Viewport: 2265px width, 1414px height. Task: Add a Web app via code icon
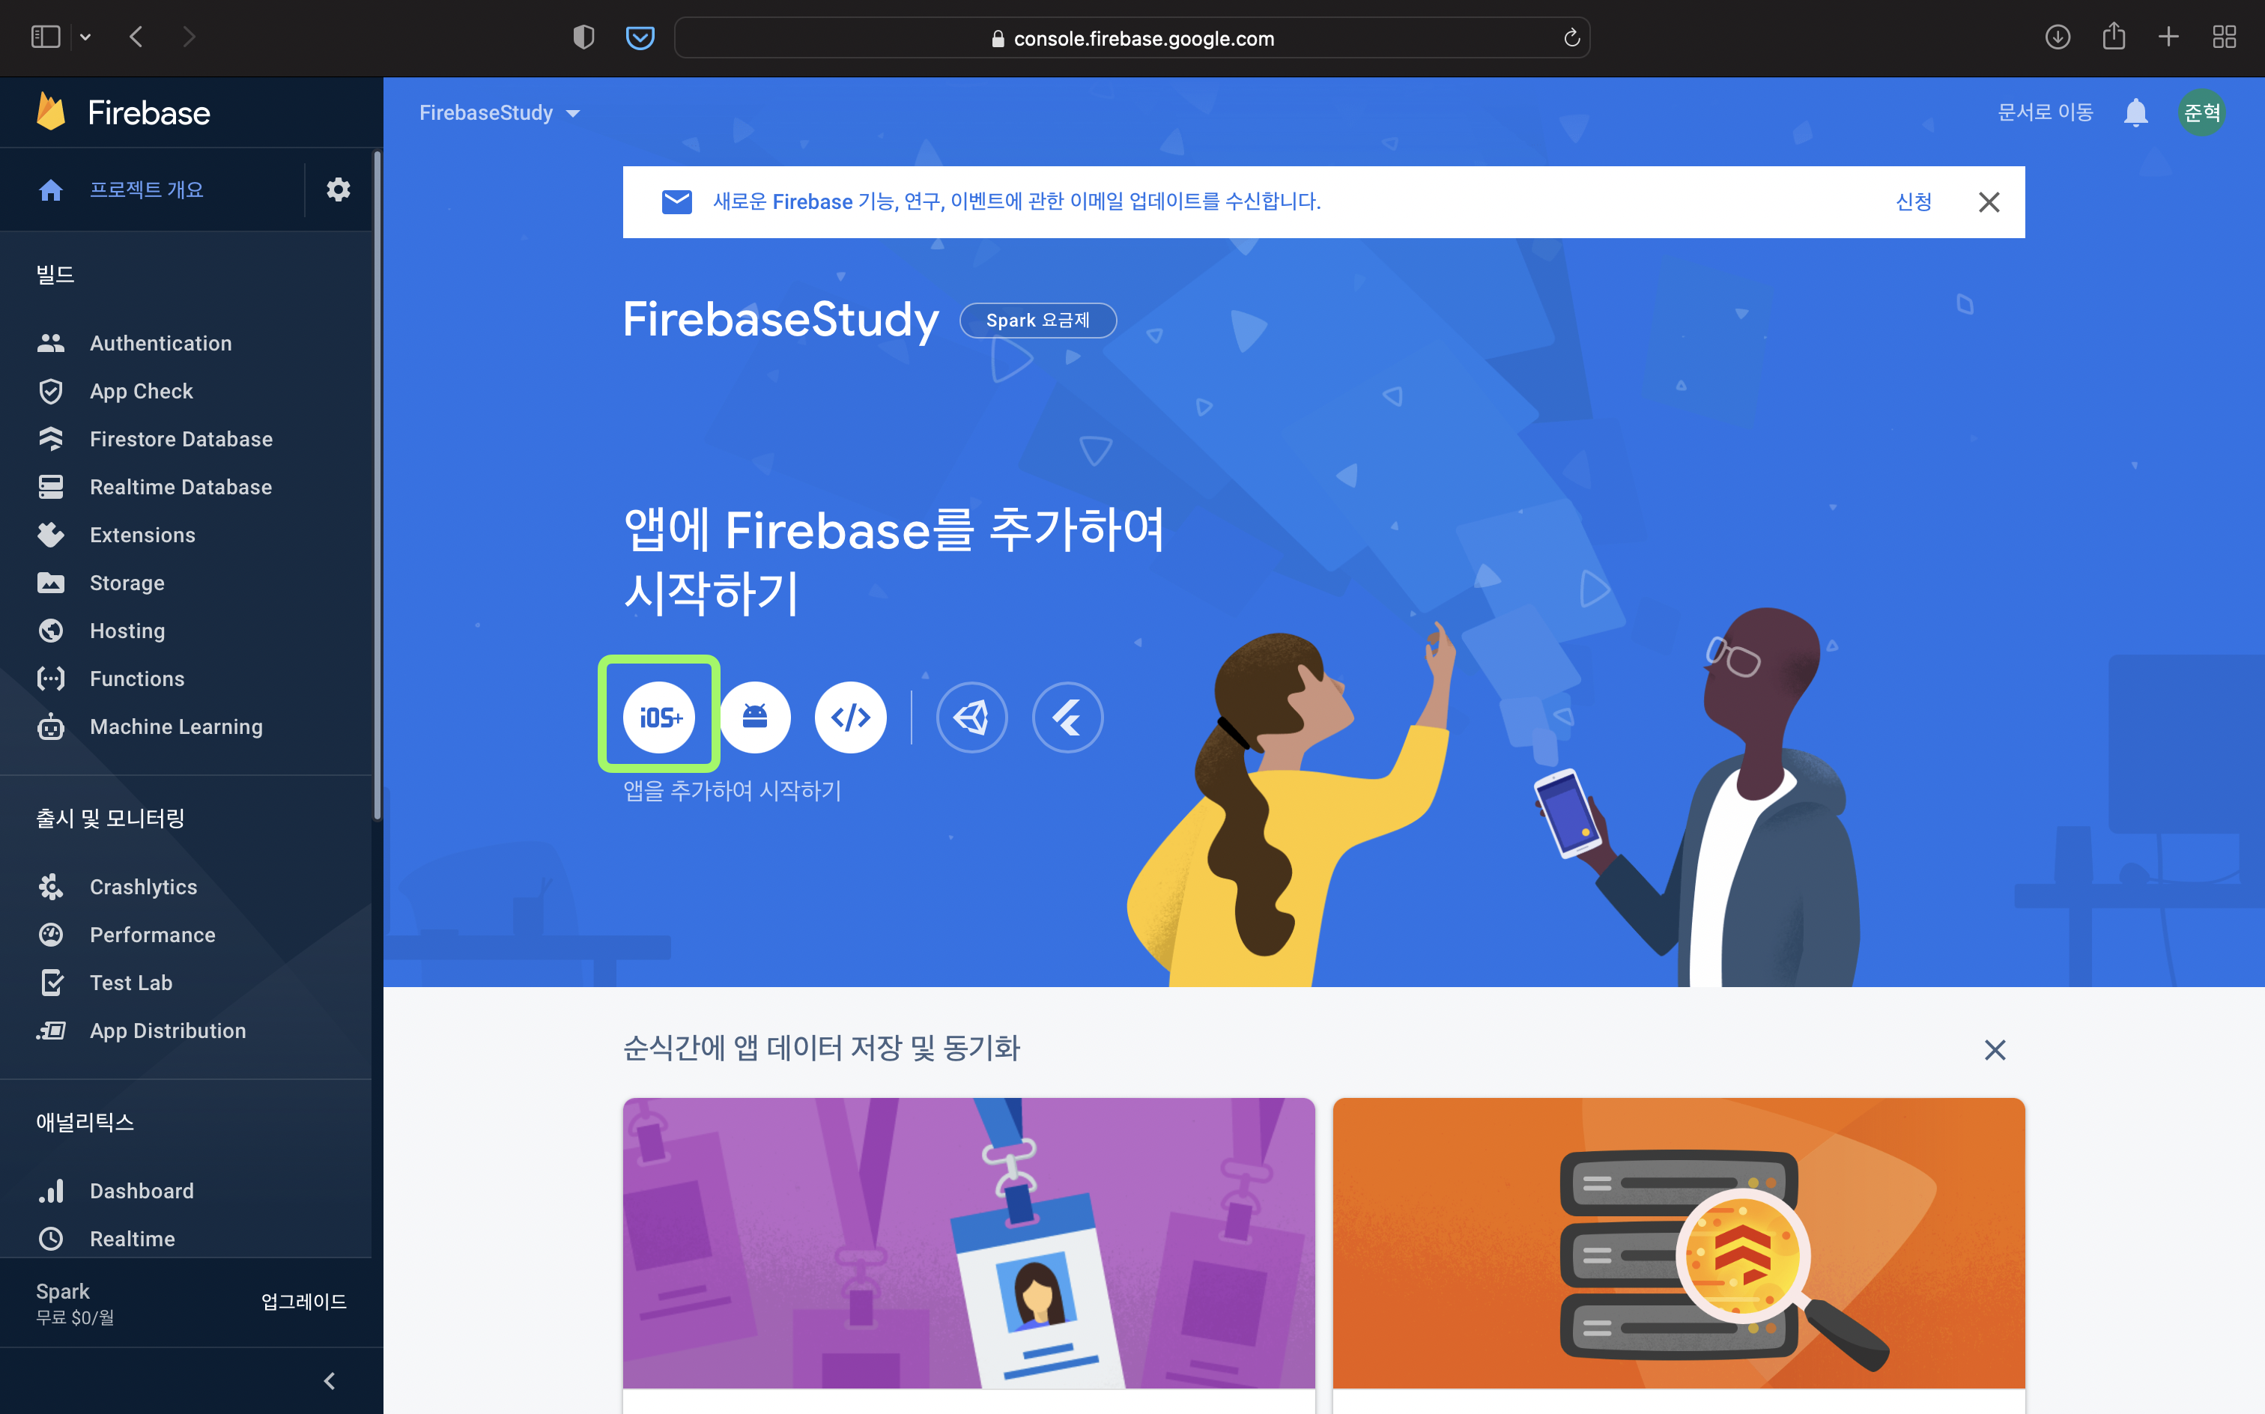pos(850,717)
